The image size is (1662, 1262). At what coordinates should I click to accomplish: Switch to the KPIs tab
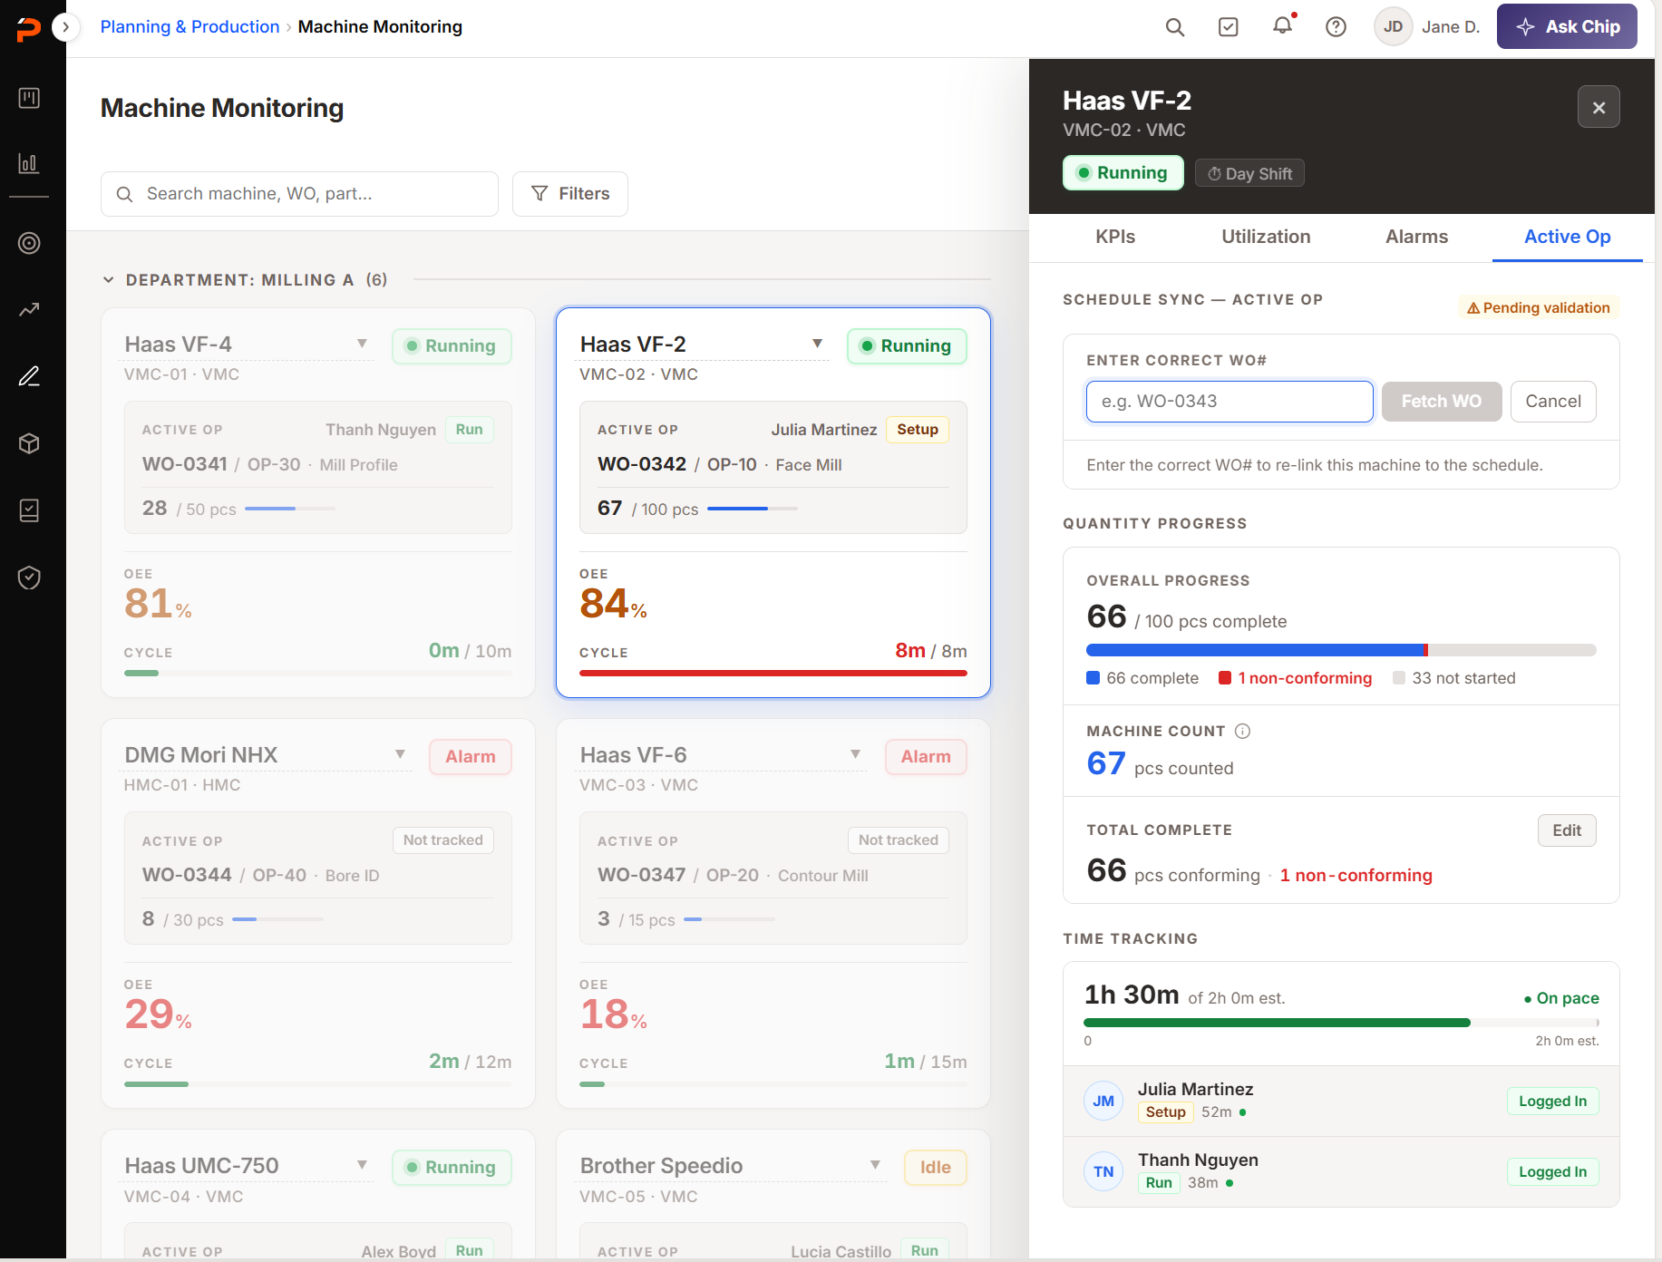[1115, 237]
